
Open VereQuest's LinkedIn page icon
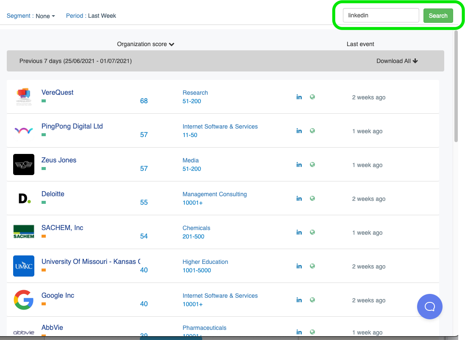coord(299,97)
